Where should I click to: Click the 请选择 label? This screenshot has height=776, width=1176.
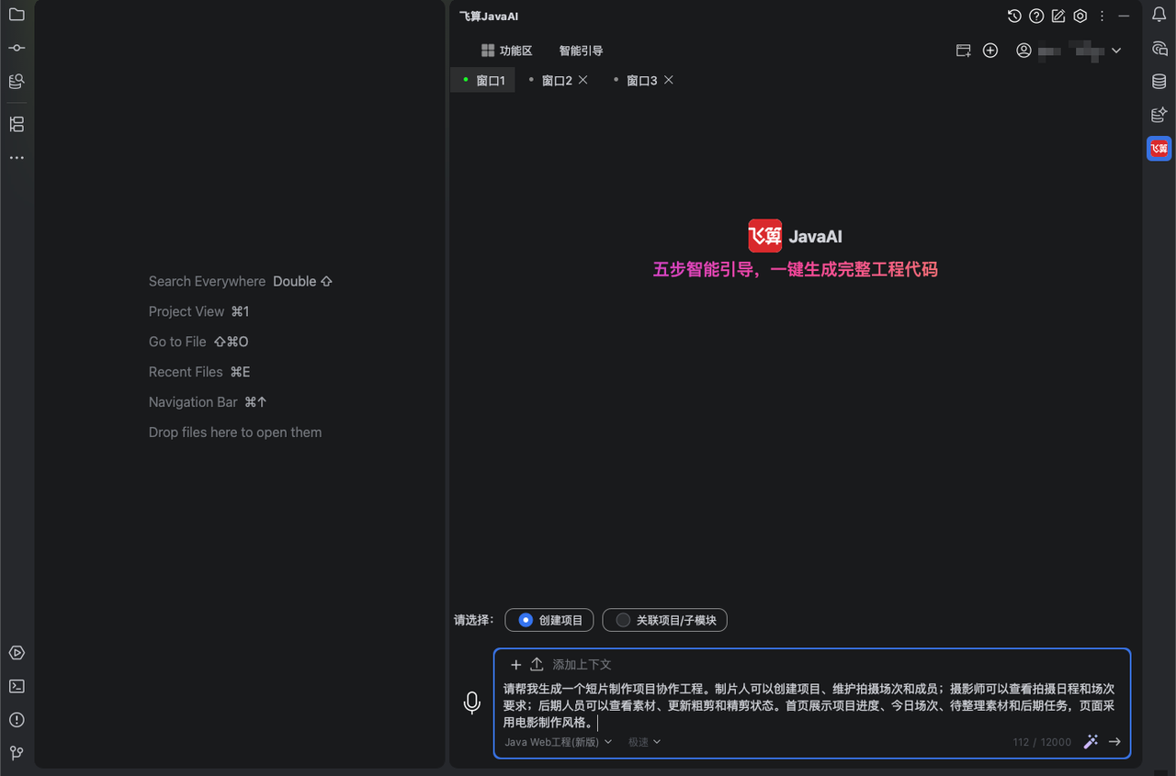[474, 620]
